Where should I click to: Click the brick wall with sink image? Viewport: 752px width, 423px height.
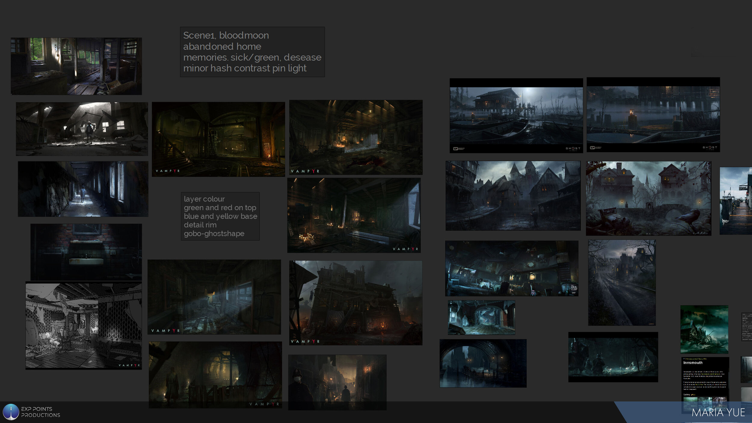coord(86,252)
